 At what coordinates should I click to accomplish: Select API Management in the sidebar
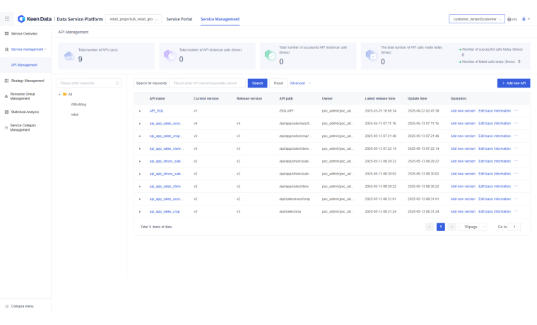coord(24,64)
